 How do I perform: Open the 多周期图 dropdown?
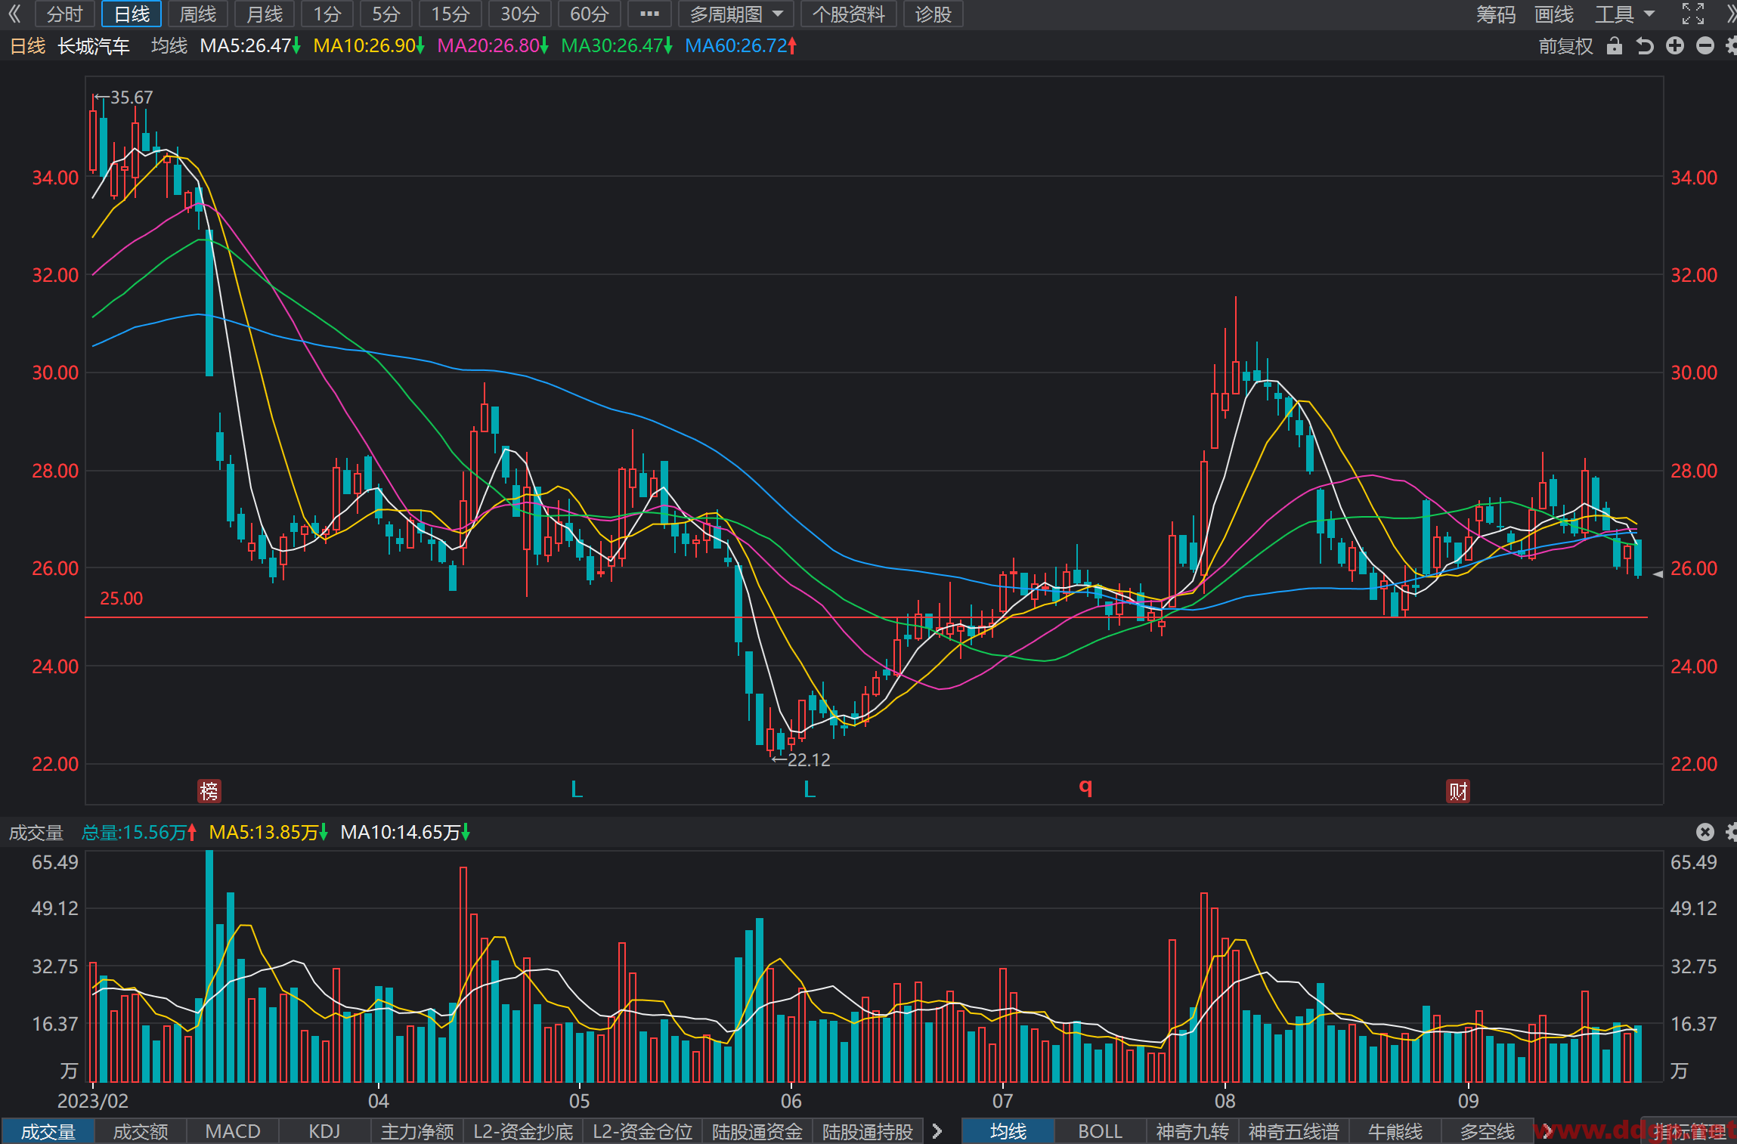[x=736, y=14]
